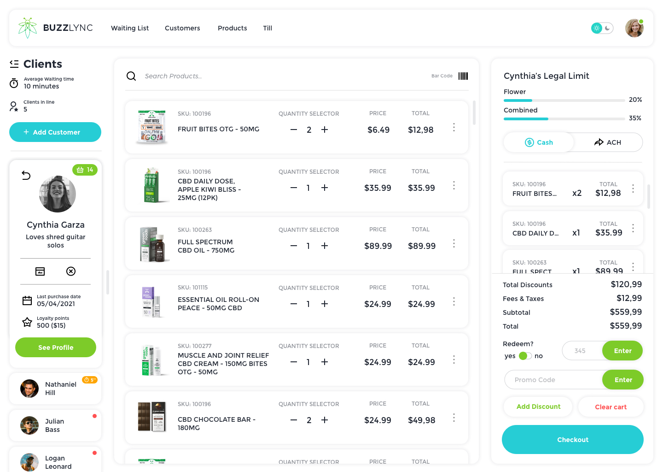Go to the Products menu
This screenshot has width=663, height=472.
[x=232, y=28]
